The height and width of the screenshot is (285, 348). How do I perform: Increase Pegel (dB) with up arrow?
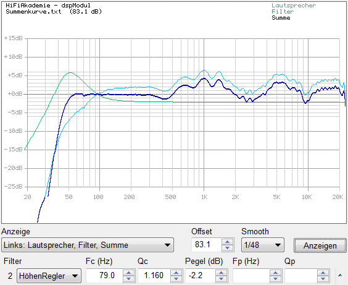tap(221, 273)
